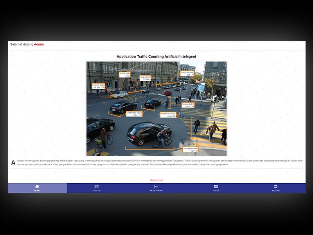Follow the "Back to top!" link

[156, 180]
